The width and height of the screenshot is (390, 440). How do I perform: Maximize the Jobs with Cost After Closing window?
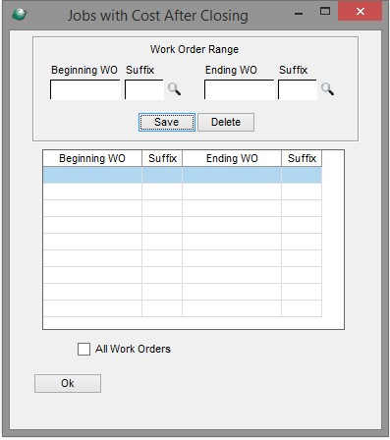(325, 12)
